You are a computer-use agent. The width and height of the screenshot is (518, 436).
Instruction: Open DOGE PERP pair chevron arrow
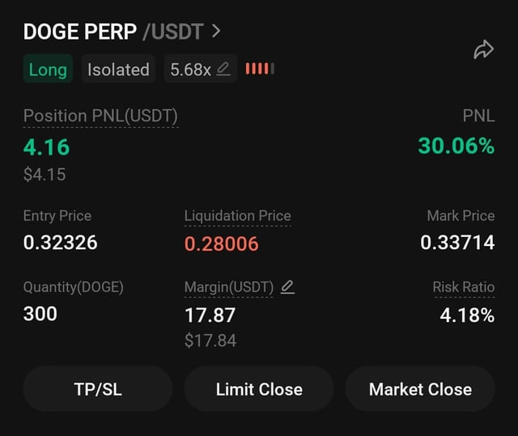pyautogui.click(x=216, y=32)
